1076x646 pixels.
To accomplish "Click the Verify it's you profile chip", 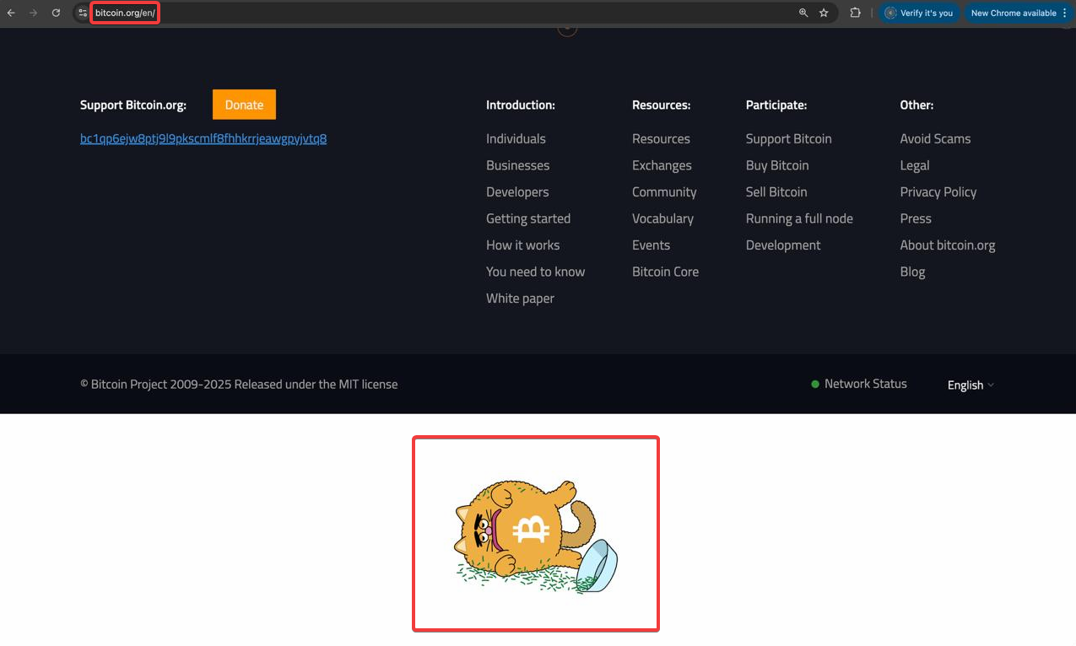I will [918, 13].
